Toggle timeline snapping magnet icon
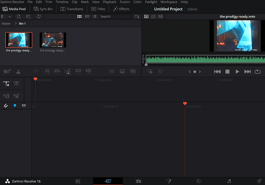The height and width of the screenshot is (185, 265). 6,106
